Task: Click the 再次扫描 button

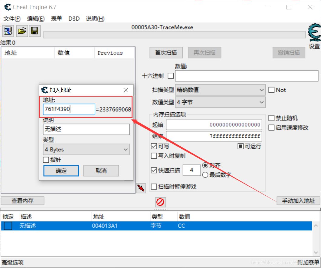Action: [x=205, y=53]
